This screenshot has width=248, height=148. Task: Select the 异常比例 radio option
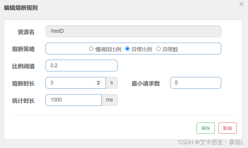point(127,49)
